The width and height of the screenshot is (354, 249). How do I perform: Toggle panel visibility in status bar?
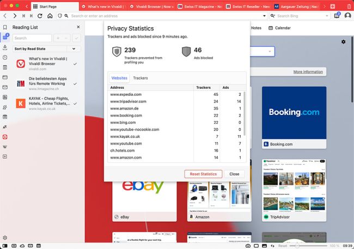point(5,246)
